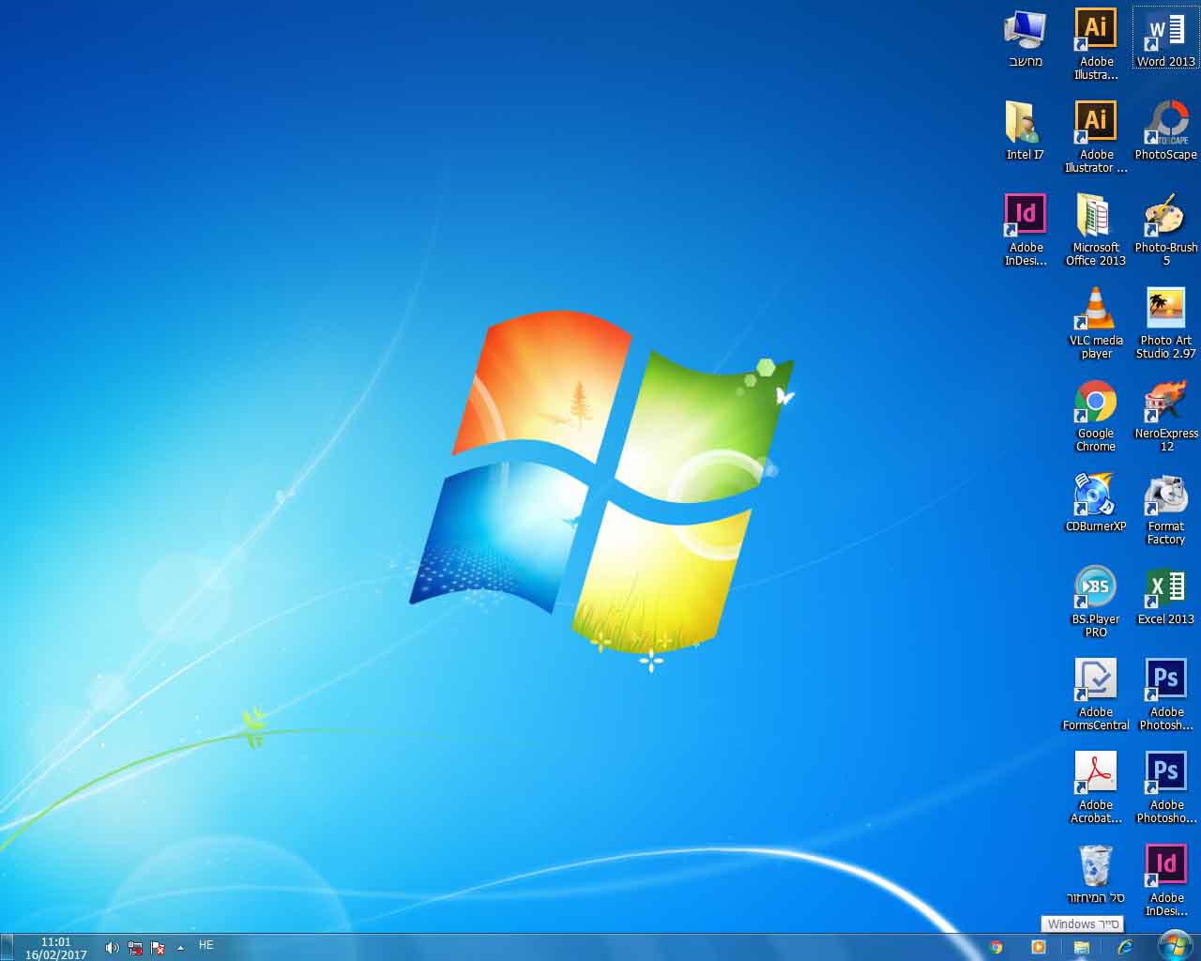The width and height of the screenshot is (1201, 961).
Task: Launch Internet Explorer from the taskbar
Action: pos(1124,947)
